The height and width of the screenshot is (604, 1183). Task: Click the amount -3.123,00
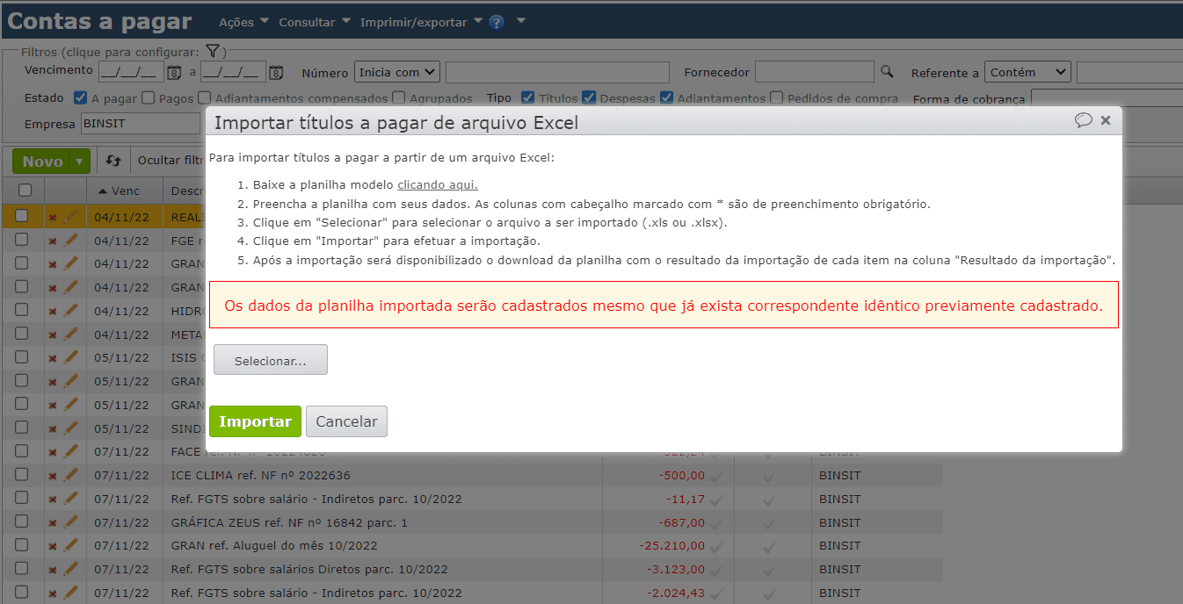click(676, 570)
